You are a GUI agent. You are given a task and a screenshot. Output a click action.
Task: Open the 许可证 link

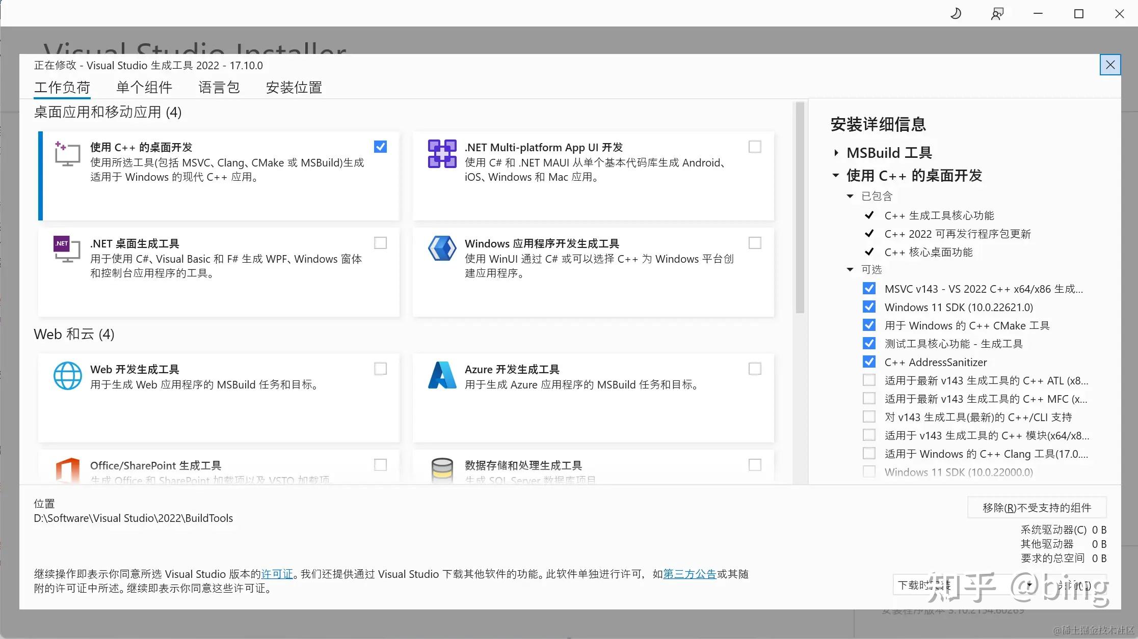pos(277,574)
